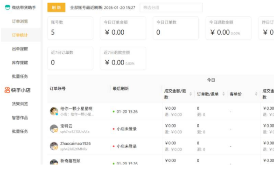Click the 快手小店 section title
Image resolution: width=280 pixels, height=171 pixels.
[x=21, y=90]
